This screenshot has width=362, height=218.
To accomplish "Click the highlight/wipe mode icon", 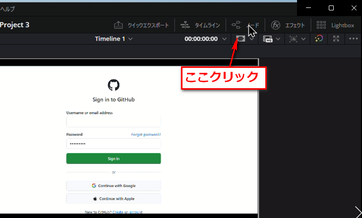I will click(x=293, y=39).
